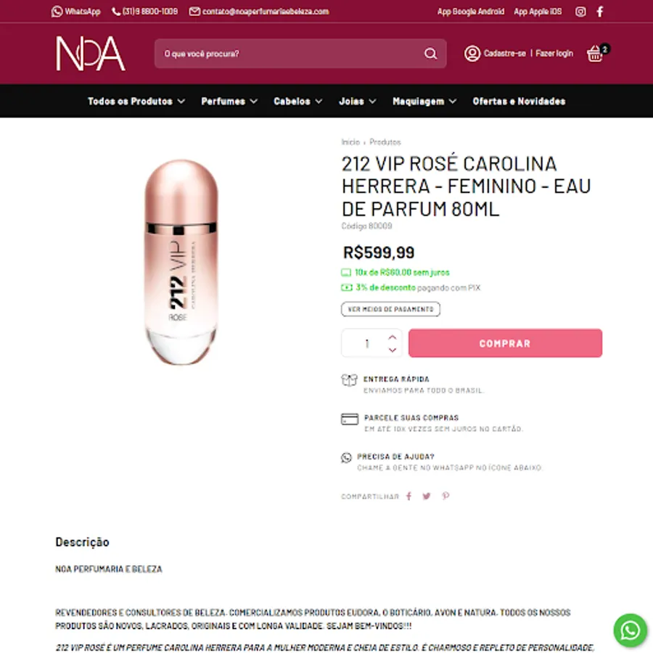Click the search magnifier icon
Viewport: 653px width, 653px height.
click(x=430, y=54)
